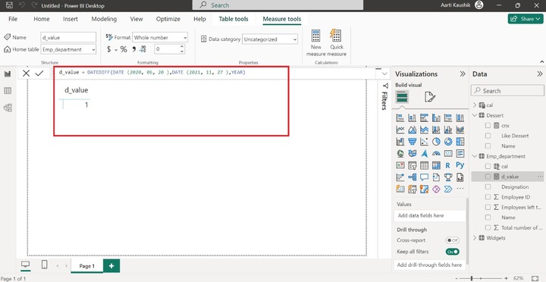This screenshot has height=282, width=546.
Task: Select the Page 1 tab
Action: (x=86, y=266)
